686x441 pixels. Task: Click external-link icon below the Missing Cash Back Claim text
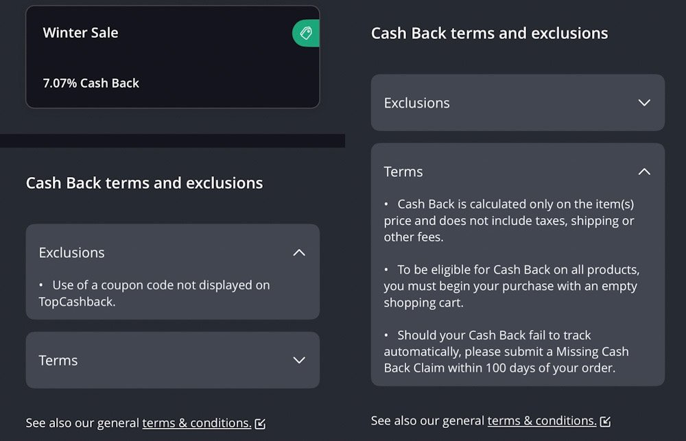(605, 421)
